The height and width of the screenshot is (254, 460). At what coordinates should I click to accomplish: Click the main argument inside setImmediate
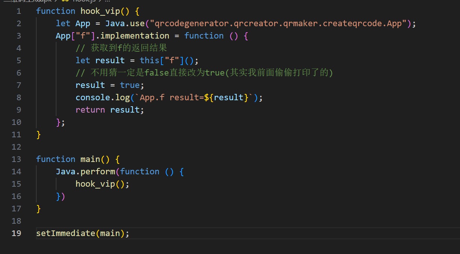point(110,233)
